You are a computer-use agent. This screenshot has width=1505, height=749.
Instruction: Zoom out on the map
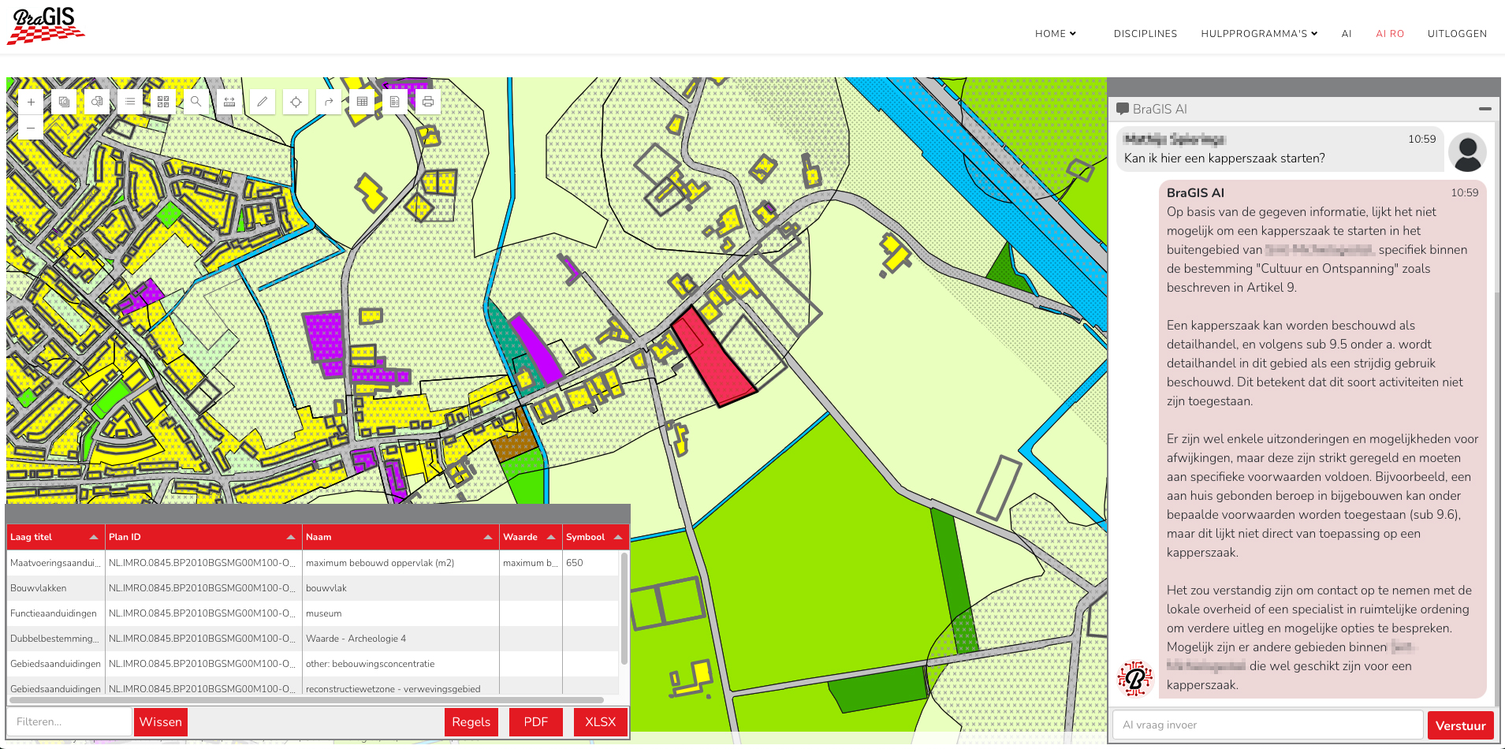31,127
